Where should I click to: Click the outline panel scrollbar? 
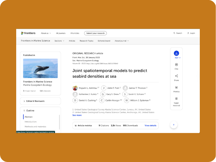pyautogui.click(x=59, y=122)
